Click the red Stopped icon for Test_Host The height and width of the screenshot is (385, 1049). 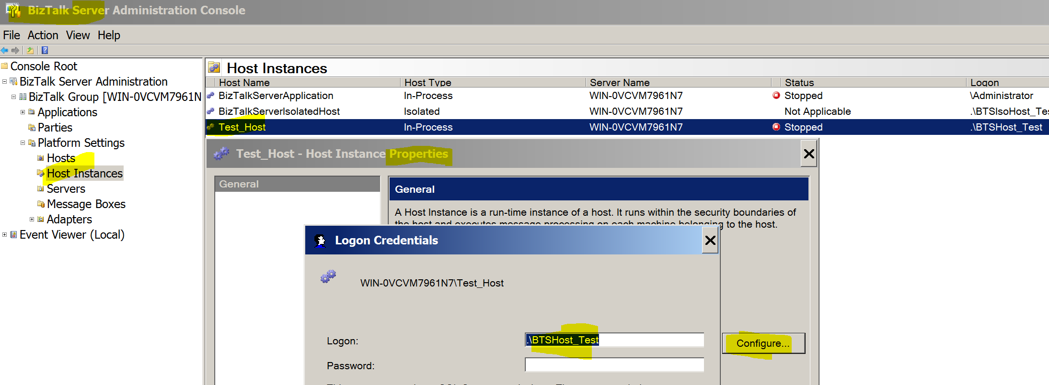click(x=776, y=127)
